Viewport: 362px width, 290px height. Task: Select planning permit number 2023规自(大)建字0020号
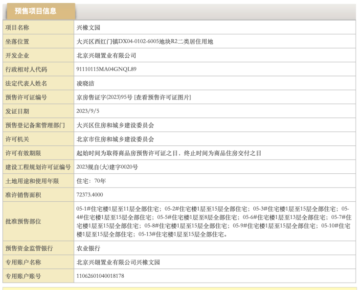click(107, 167)
